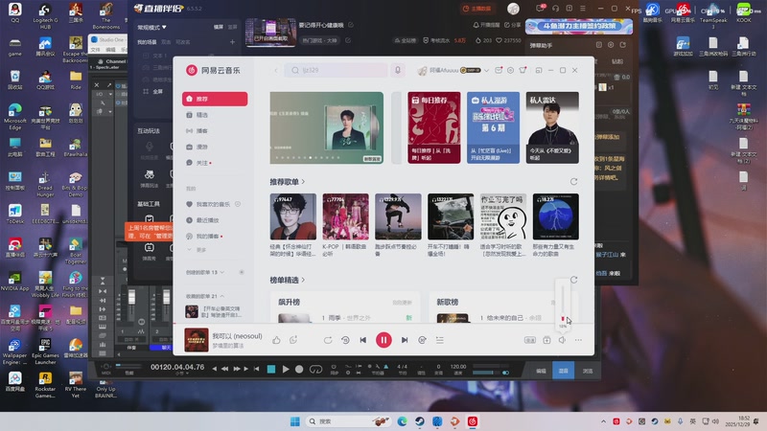The image size is (767, 431).
Task: Refresh the 榜单精选 section
Action: 573,280
